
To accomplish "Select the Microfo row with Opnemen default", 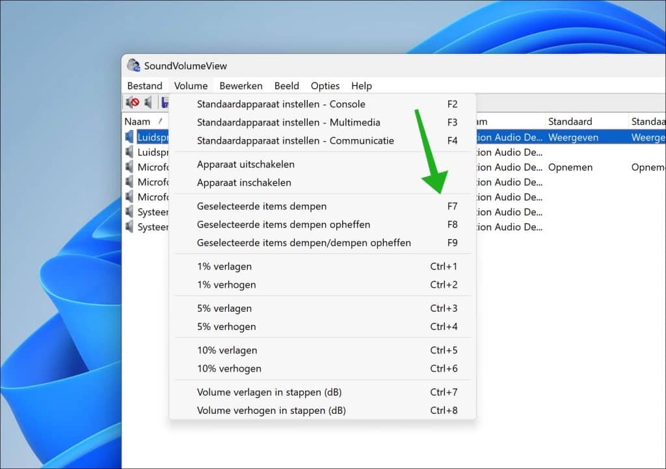I will point(152,167).
